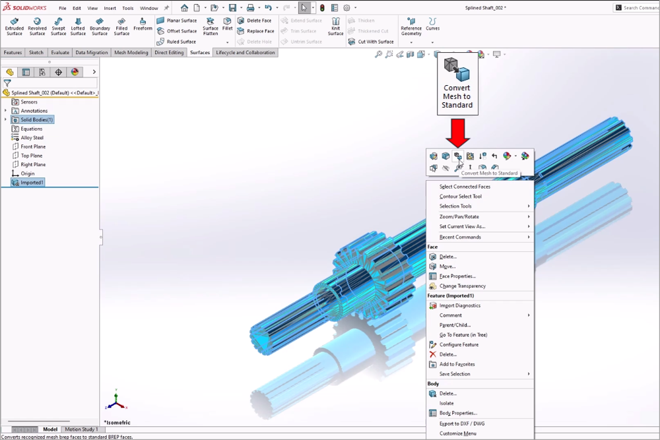
Task: Open the Appearances dropdown arrow in context toolbar
Action: (x=515, y=156)
